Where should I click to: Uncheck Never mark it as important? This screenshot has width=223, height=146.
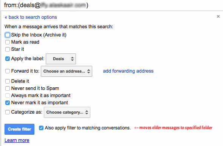8,103
